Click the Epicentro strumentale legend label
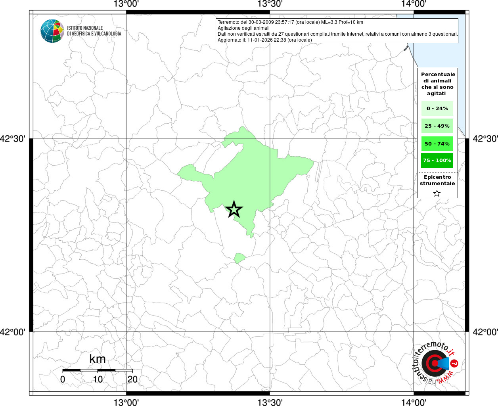This screenshot has width=498, height=406. pyautogui.click(x=437, y=180)
